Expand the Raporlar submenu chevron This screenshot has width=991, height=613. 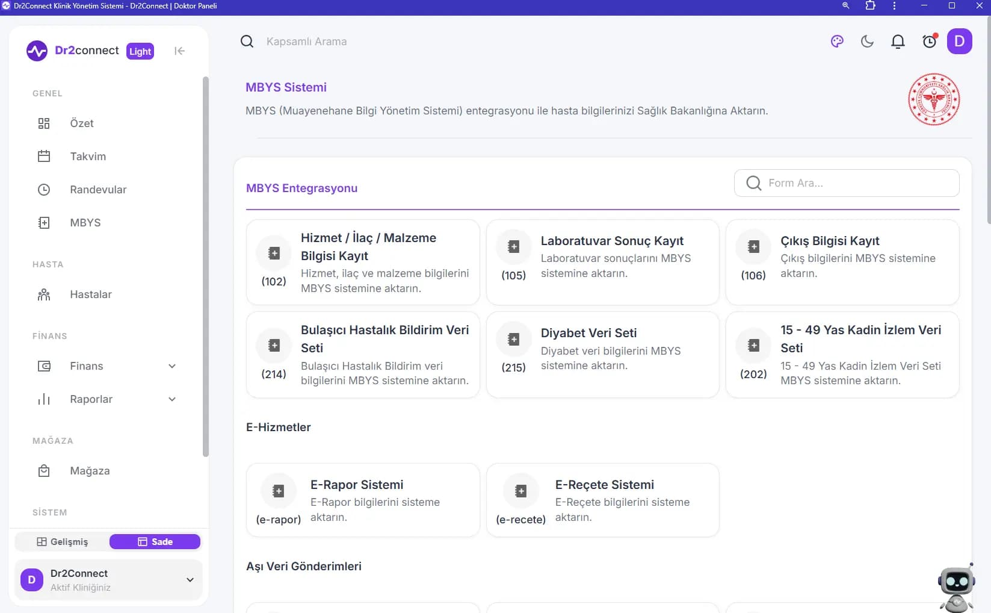point(172,399)
